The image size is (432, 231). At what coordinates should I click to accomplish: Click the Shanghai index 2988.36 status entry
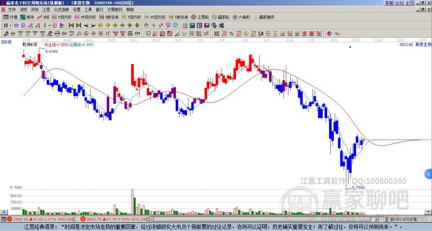click(x=42, y=219)
